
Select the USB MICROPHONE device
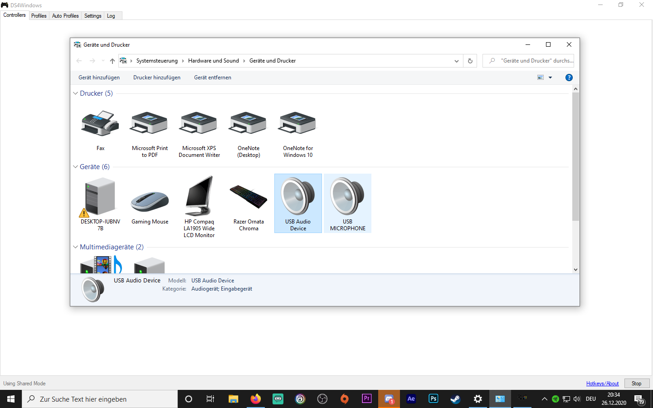coord(347,204)
